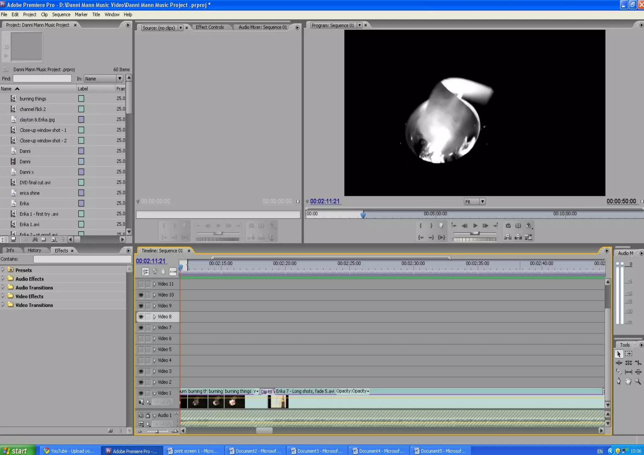
Task: Select the Pen tool in Tools panel
Action: 619,381
